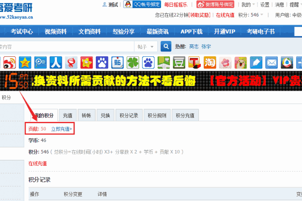
Task: Expand the 积分: 546 dropdown at top
Action: [x=254, y=15]
